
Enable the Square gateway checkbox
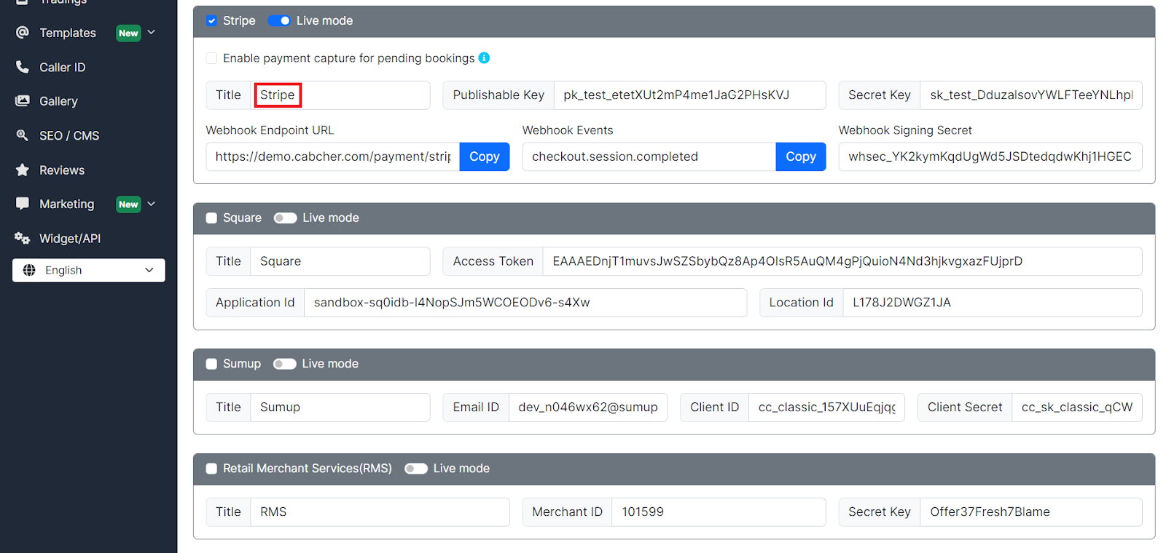point(211,218)
